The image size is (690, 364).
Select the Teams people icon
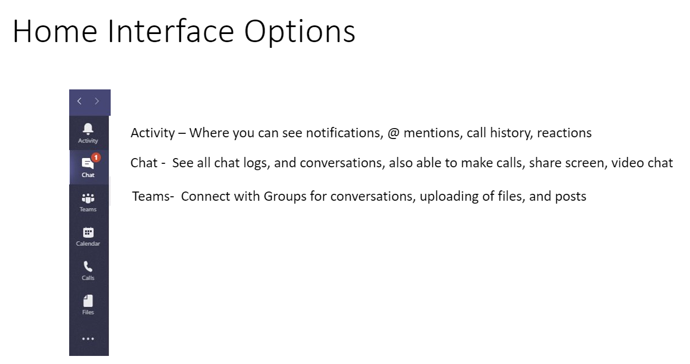click(x=88, y=198)
